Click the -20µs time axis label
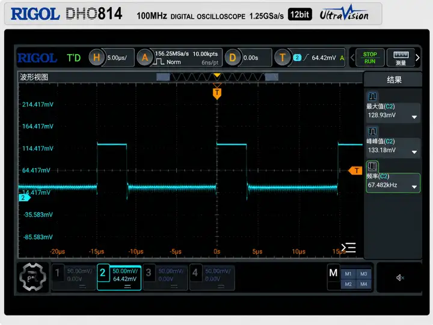This screenshot has width=433, height=325. [57, 252]
